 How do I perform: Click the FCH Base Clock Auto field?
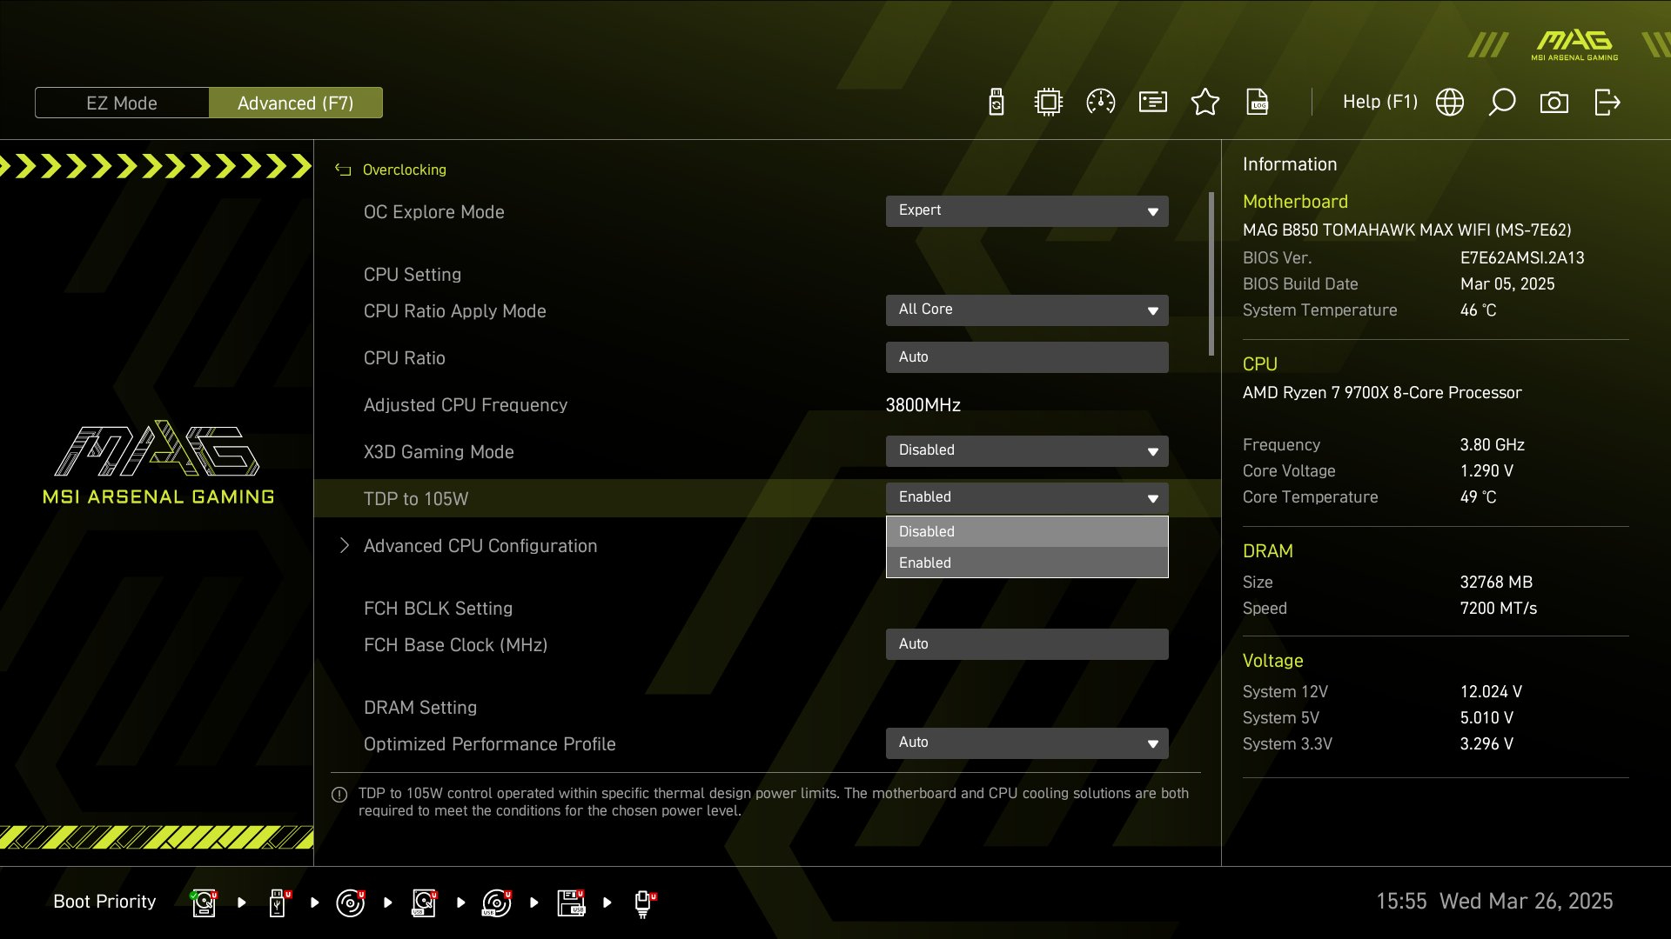(x=1027, y=644)
